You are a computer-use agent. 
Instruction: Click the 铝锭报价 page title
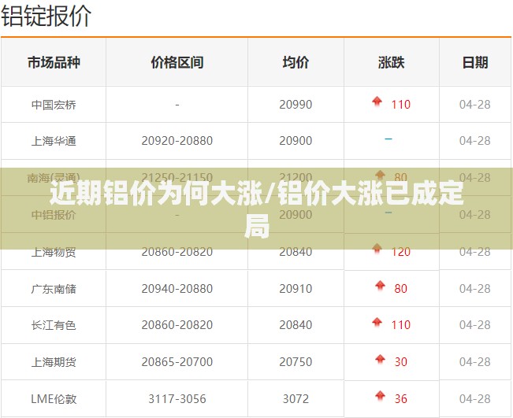click(x=46, y=17)
